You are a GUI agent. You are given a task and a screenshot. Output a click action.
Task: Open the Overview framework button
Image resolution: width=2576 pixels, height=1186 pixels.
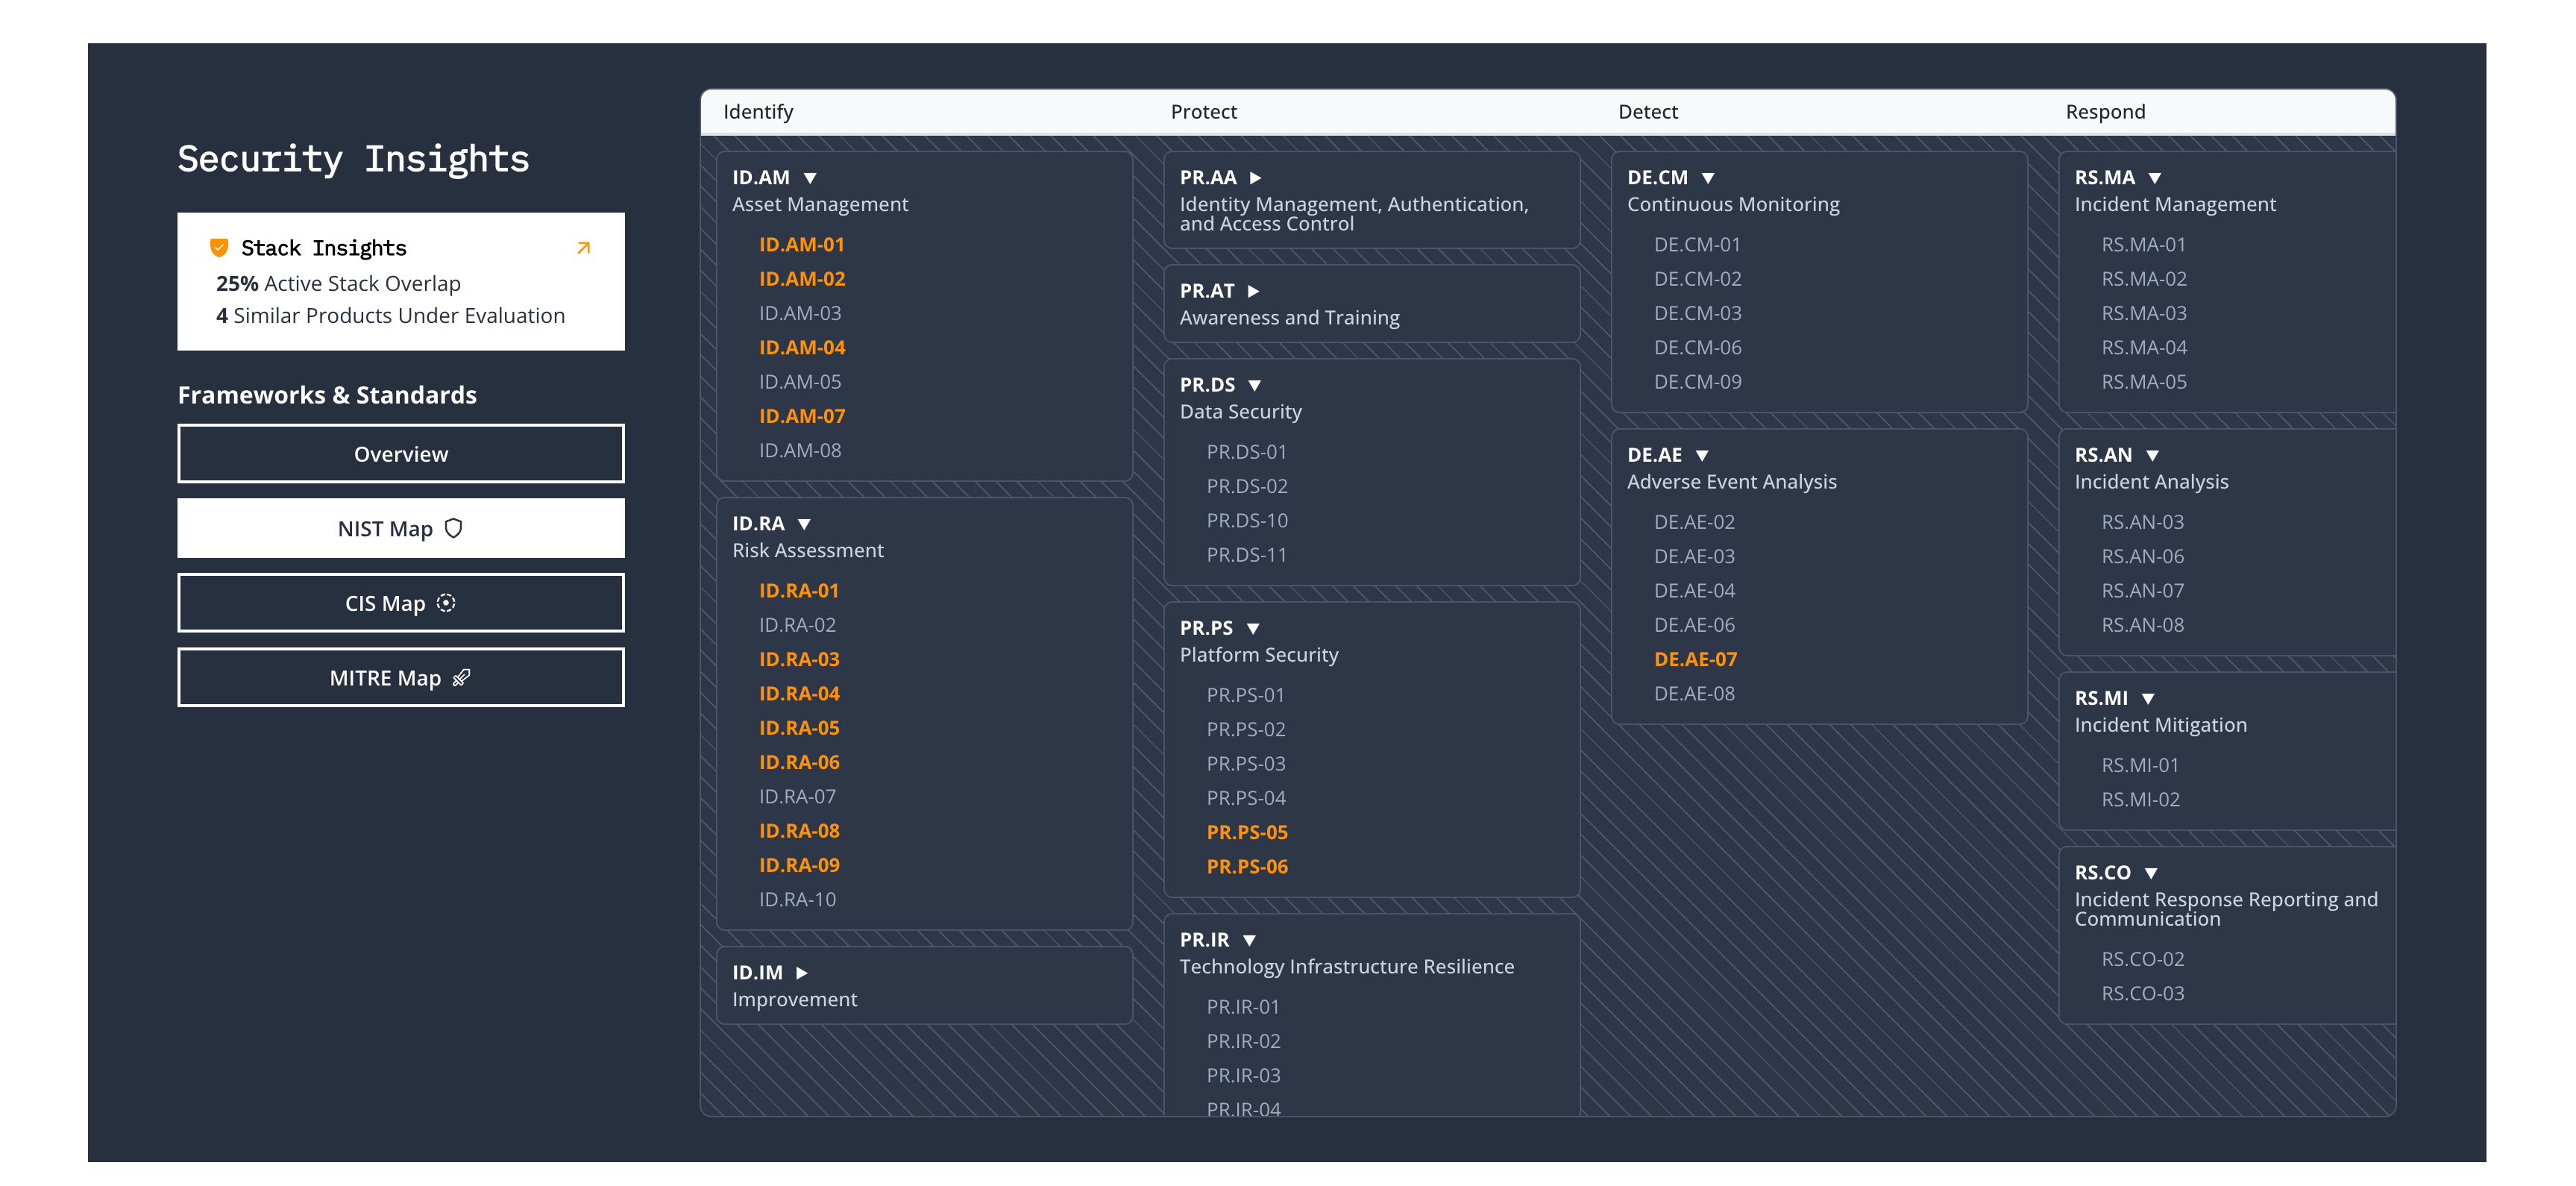(x=400, y=453)
